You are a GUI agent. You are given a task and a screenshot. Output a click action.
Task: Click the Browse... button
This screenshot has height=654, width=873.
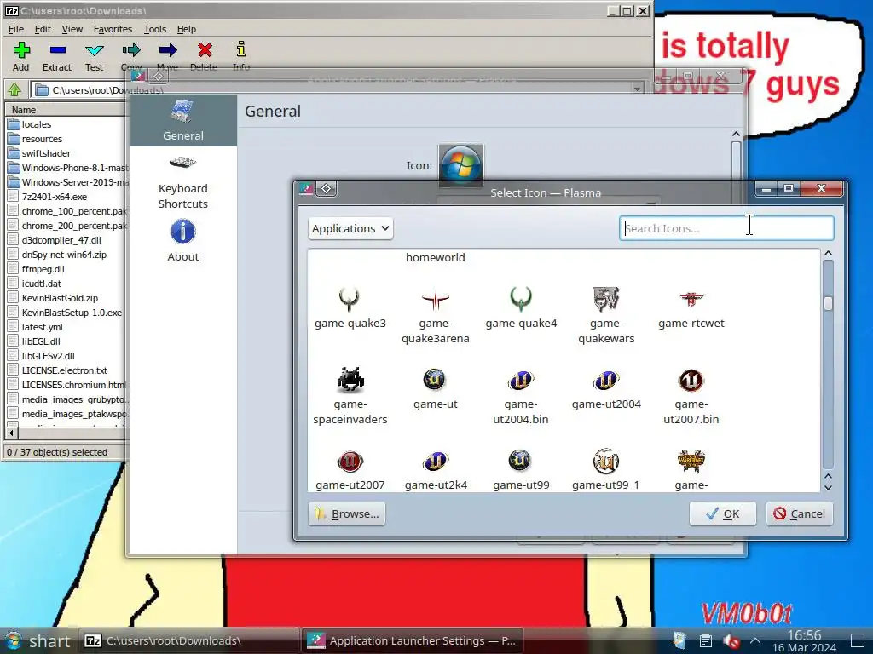[347, 513]
